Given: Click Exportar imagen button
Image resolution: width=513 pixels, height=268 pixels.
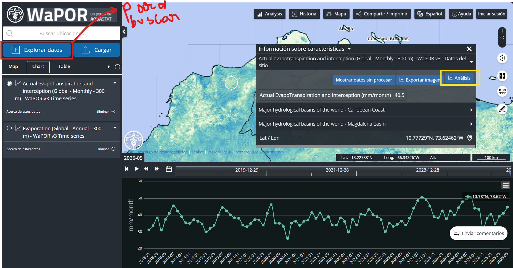Looking at the screenshot, I should 420,80.
